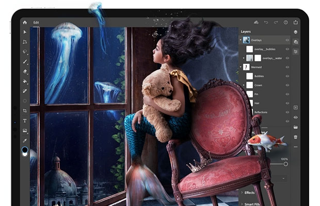Open the Edit menu

(36, 23)
